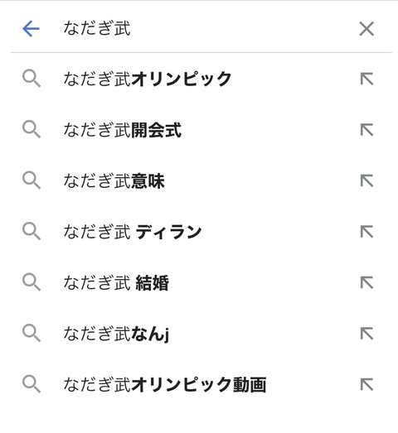398x433 pixels.
Task: Click arrow icon for なだぎ武 結婚
Action: click(x=367, y=283)
